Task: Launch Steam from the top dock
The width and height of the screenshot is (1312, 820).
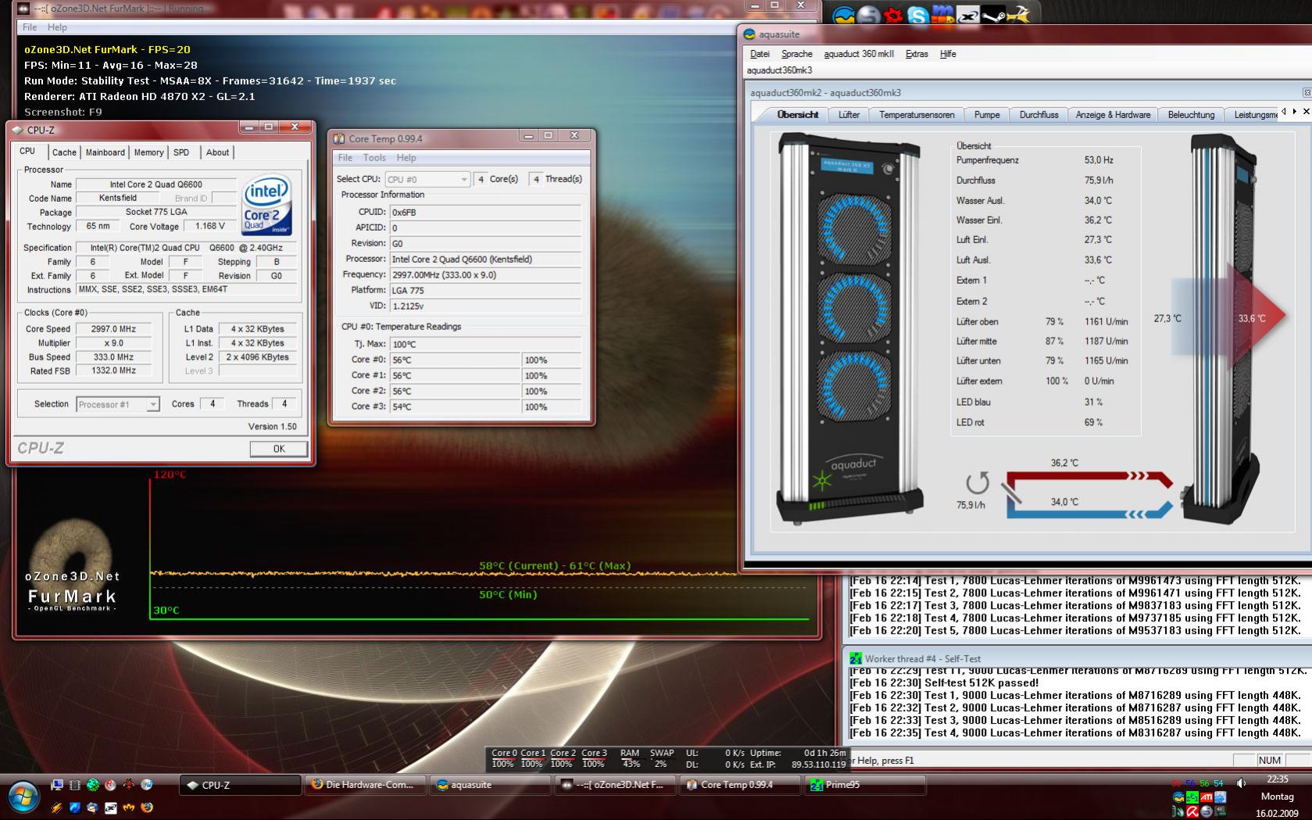Action: click(993, 15)
